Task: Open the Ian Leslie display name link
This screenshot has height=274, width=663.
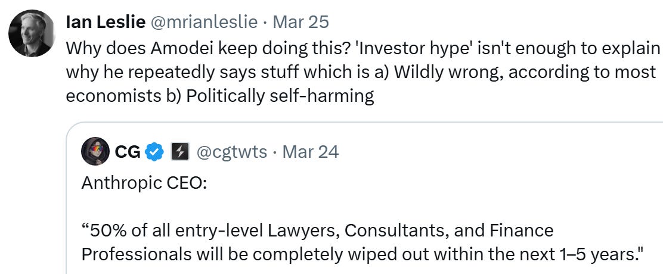Action: (106, 23)
